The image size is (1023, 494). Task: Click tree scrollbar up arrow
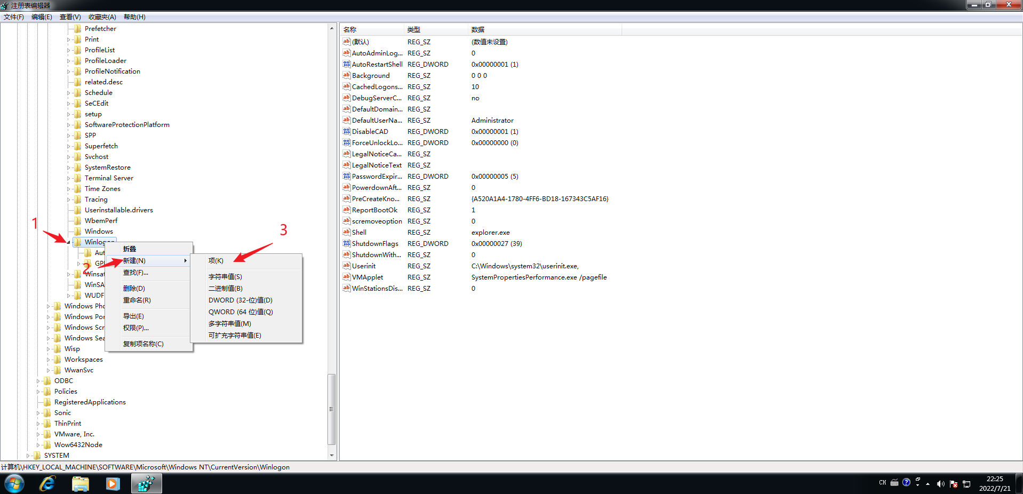tap(332, 29)
